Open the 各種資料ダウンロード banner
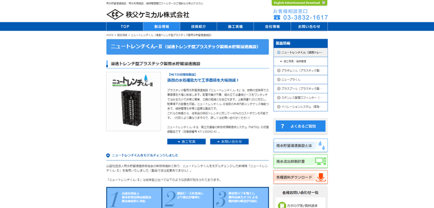The width and height of the screenshot is (434, 208). [x=301, y=177]
